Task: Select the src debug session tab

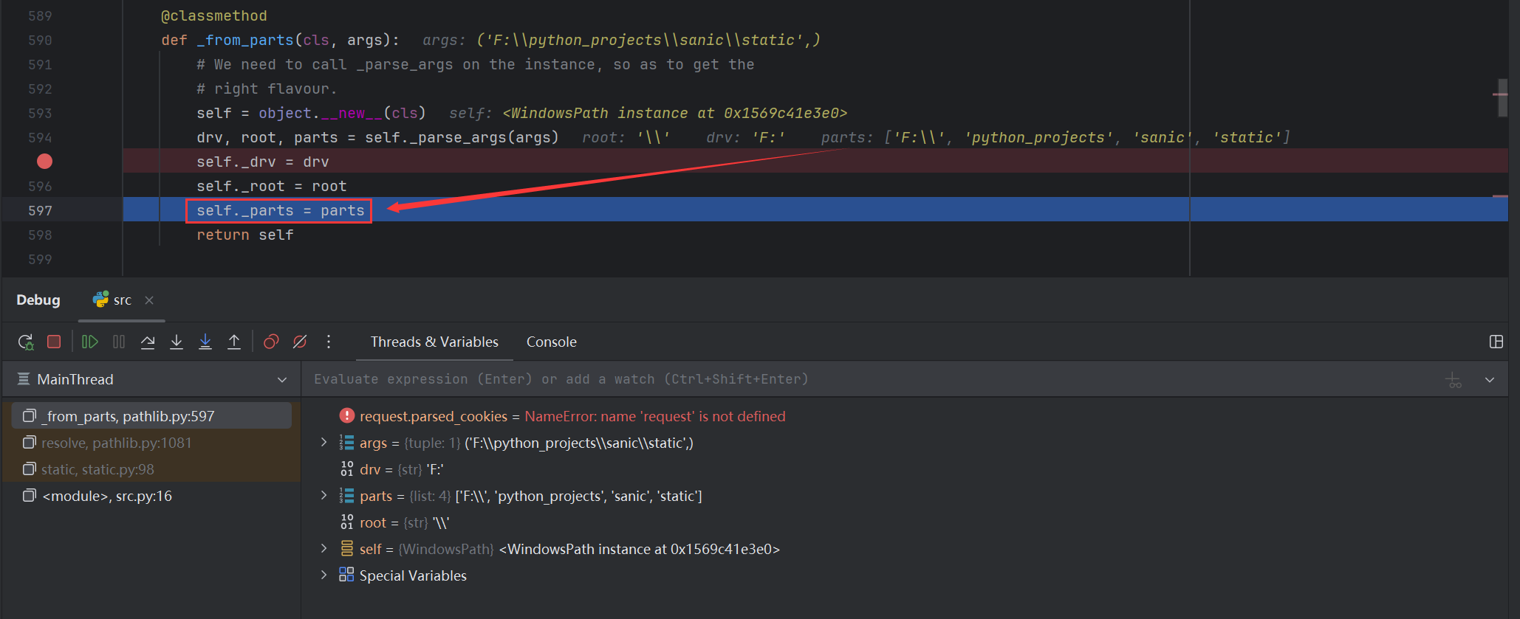Action: point(121,300)
